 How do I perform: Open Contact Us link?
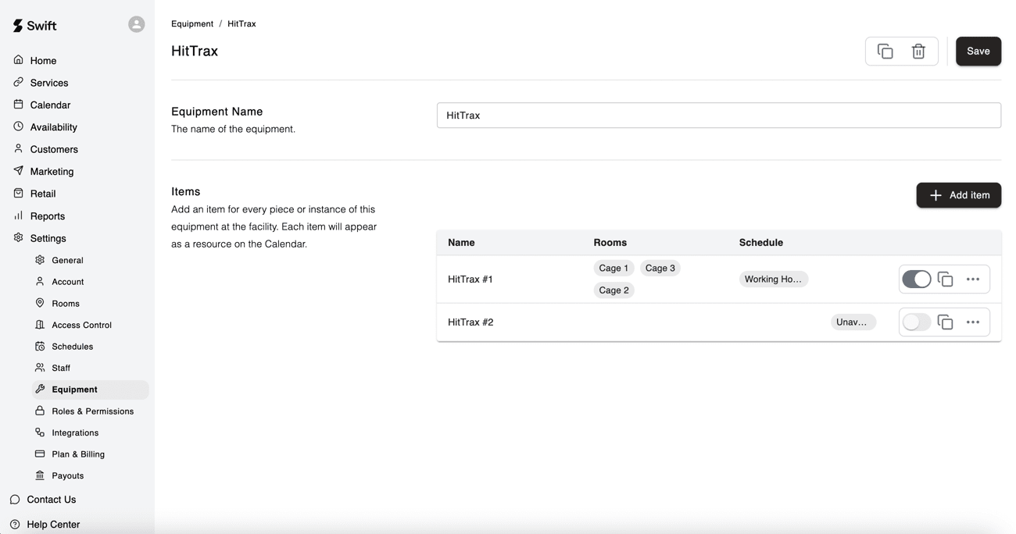pos(51,500)
